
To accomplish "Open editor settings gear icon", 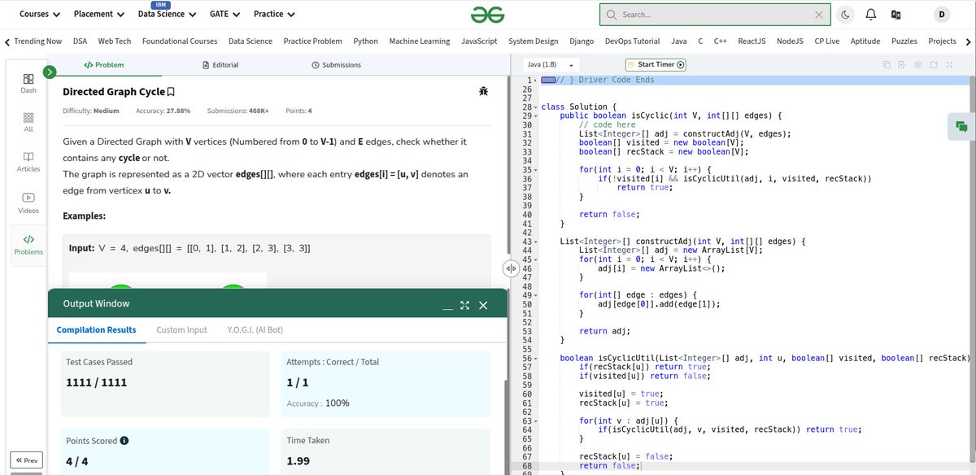I will pos(918,64).
